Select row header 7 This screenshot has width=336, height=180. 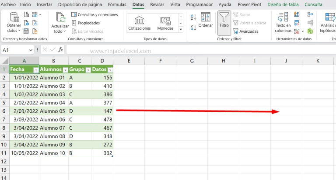pyautogui.click(x=4, y=119)
